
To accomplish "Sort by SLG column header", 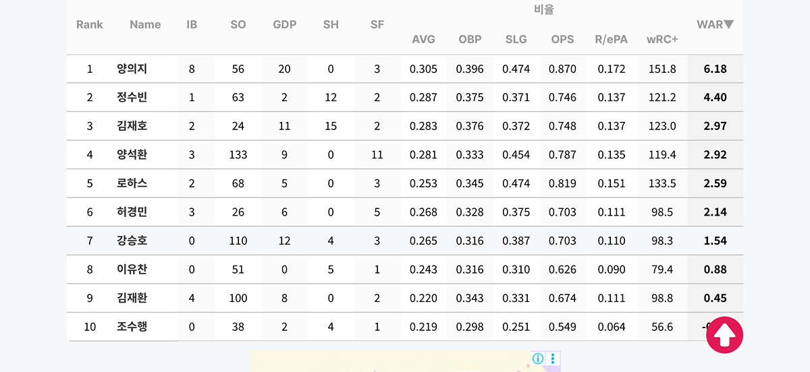I will click(516, 40).
